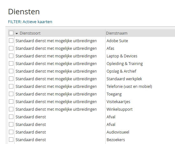Image resolution: width=175 pixels, height=144 pixels.
Task: Sort by the Dienstsoort column header
Action: pos(30,33)
